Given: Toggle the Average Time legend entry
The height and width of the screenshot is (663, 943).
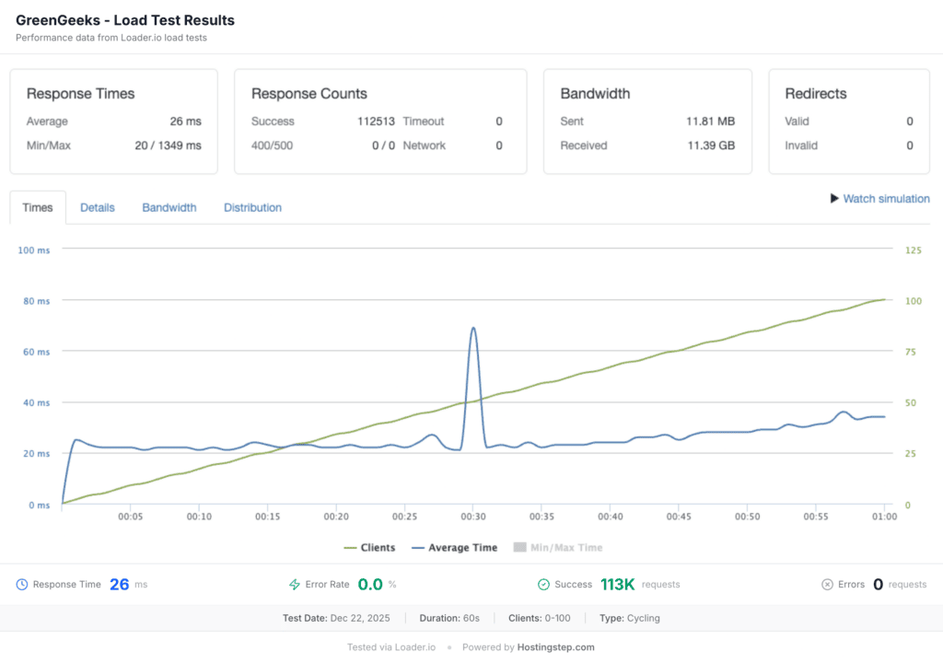Looking at the screenshot, I should (454, 548).
